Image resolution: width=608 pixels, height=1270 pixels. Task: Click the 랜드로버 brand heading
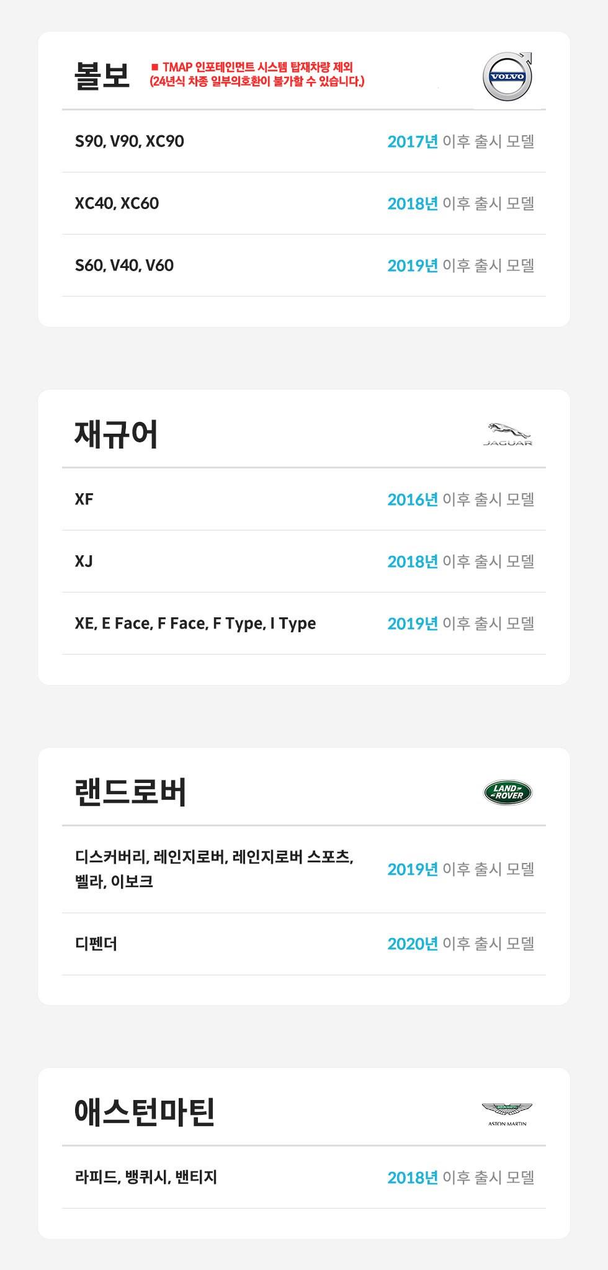130,792
